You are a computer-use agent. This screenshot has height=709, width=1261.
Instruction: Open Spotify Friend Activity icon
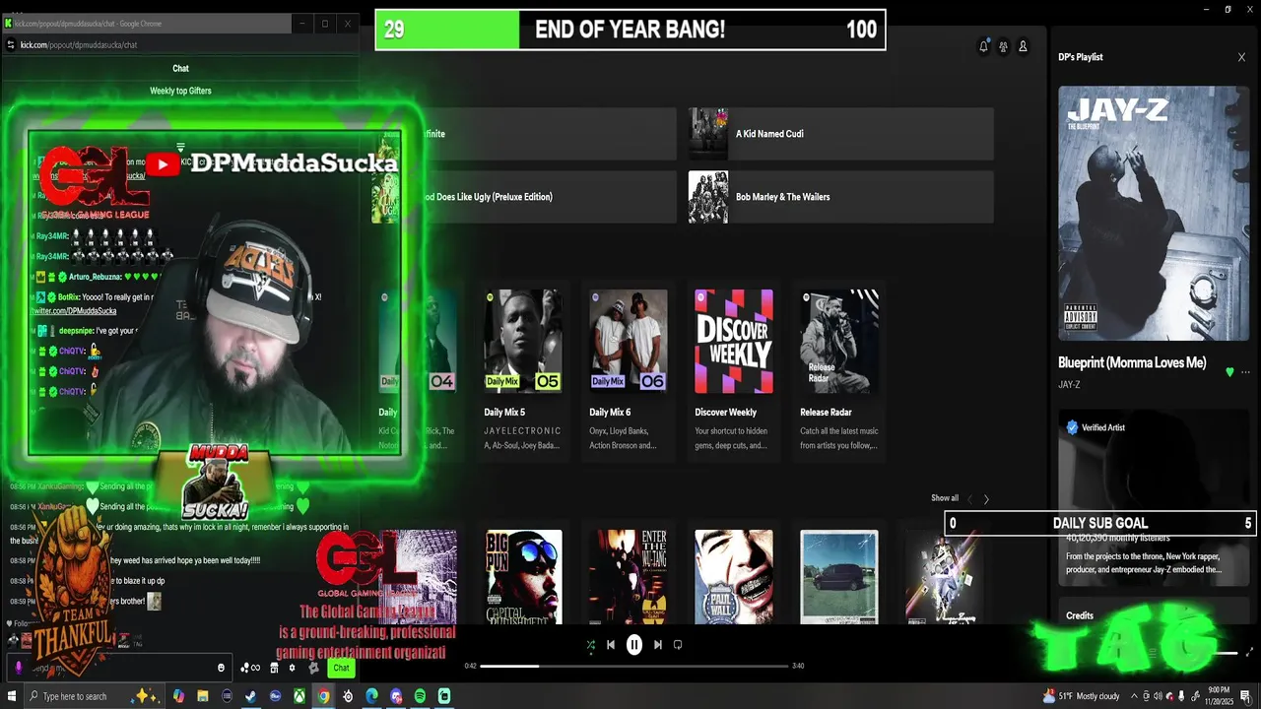coord(1003,46)
